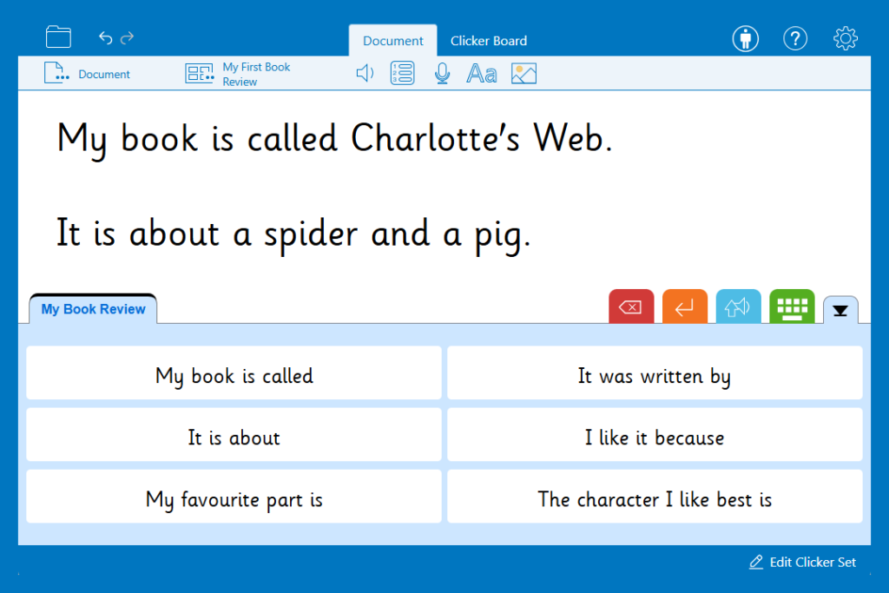Image resolution: width=889 pixels, height=593 pixels.
Task: Click the blue sound shift button
Action: click(738, 306)
